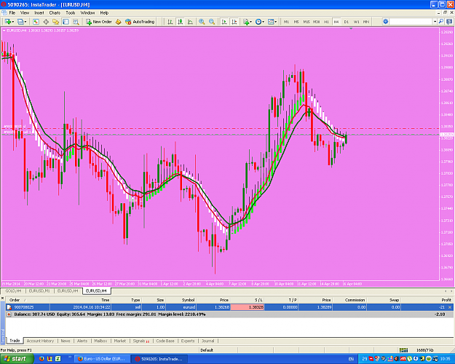
Task: Select the W1 timeframe
Action: (x=356, y=22)
